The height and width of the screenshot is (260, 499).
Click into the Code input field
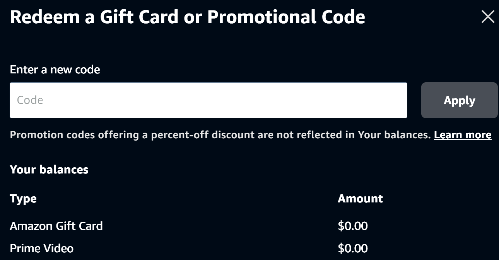click(208, 100)
